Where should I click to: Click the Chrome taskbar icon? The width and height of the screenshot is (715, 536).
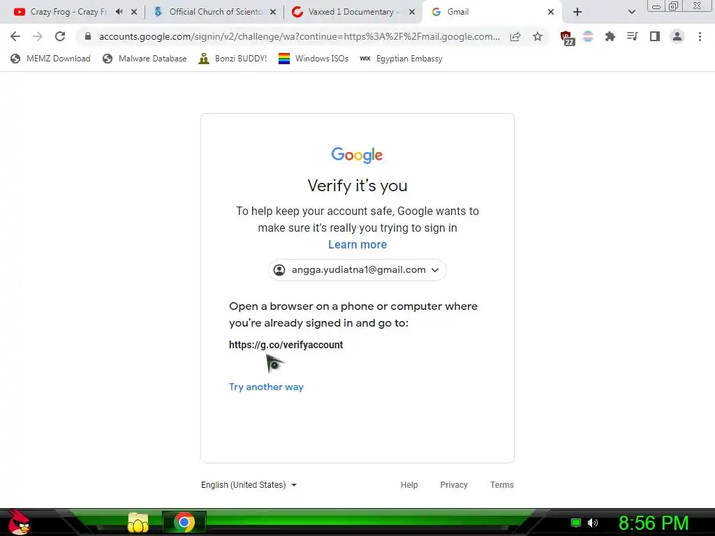184,522
